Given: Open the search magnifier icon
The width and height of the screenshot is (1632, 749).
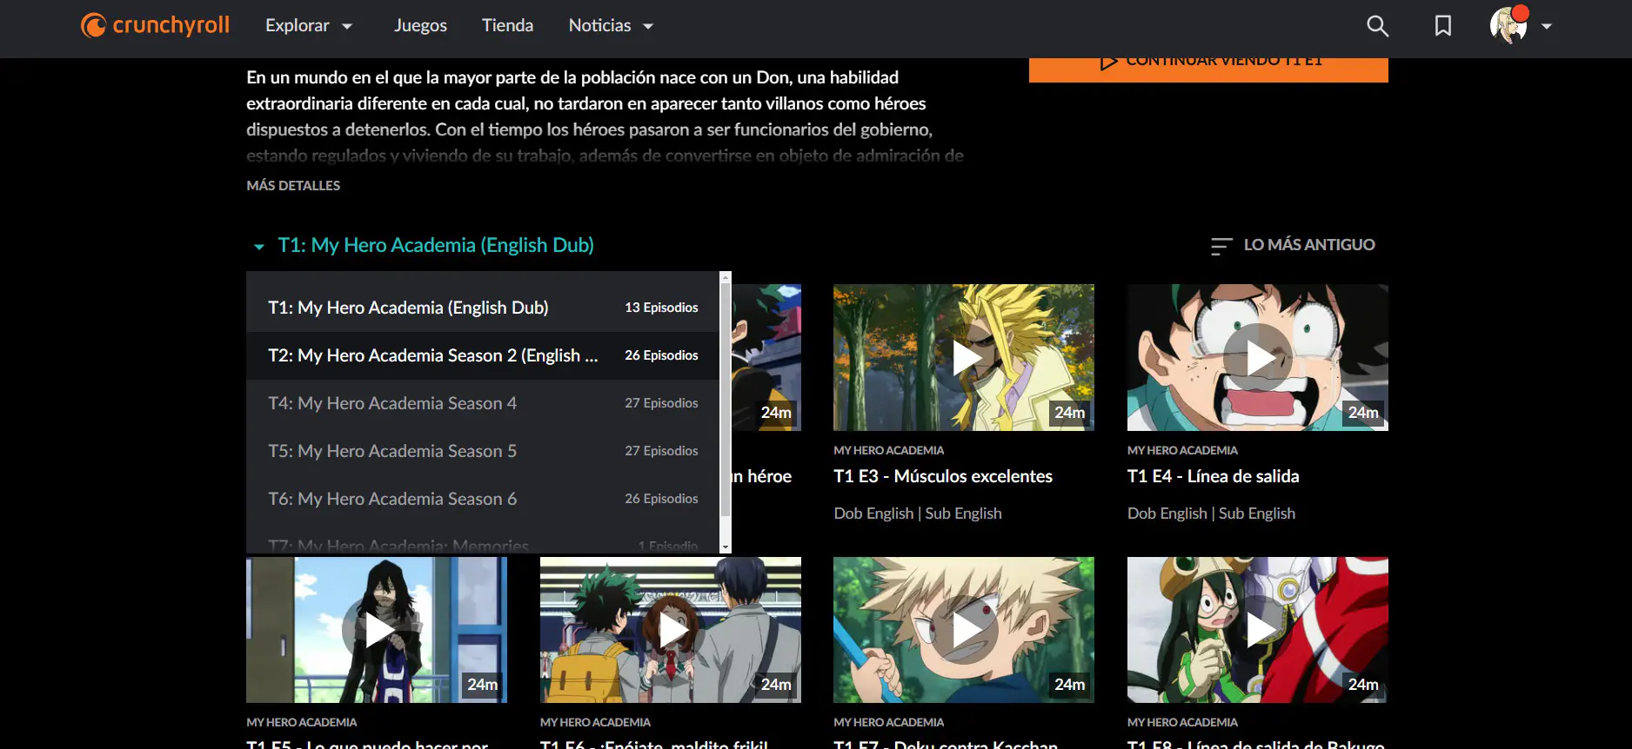Looking at the screenshot, I should tap(1377, 26).
